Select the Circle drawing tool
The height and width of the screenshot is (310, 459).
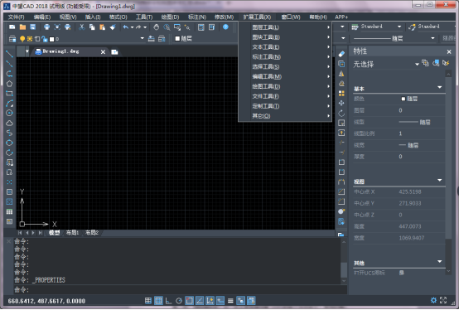[x=9, y=113]
